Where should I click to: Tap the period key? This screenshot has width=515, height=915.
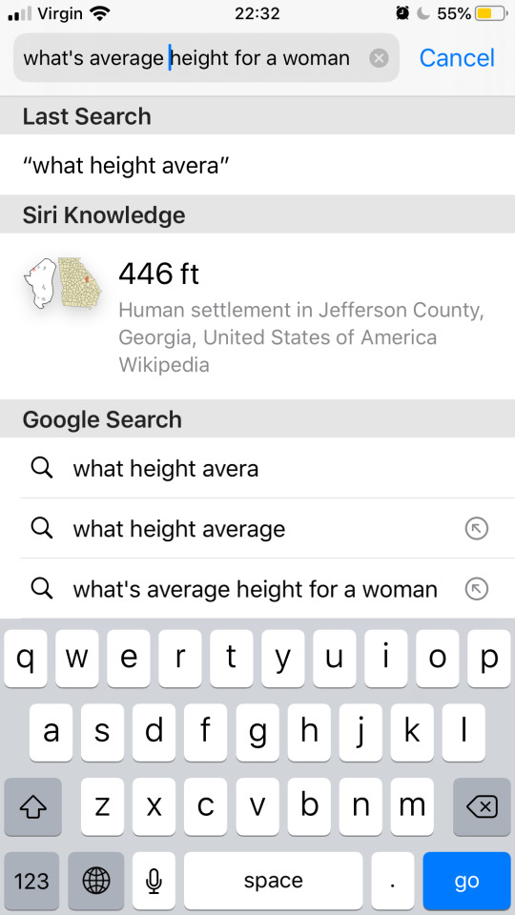coord(393,881)
